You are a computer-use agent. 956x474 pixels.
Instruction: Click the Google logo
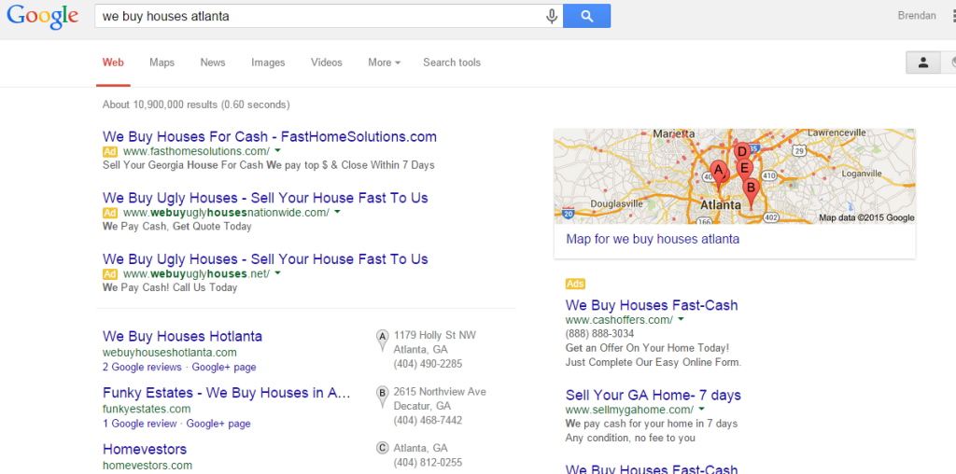click(x=43, y=17)
